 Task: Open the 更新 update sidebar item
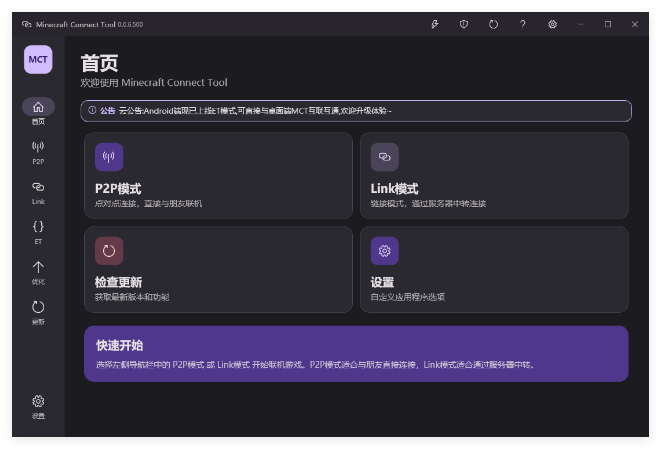click(38, 313)
